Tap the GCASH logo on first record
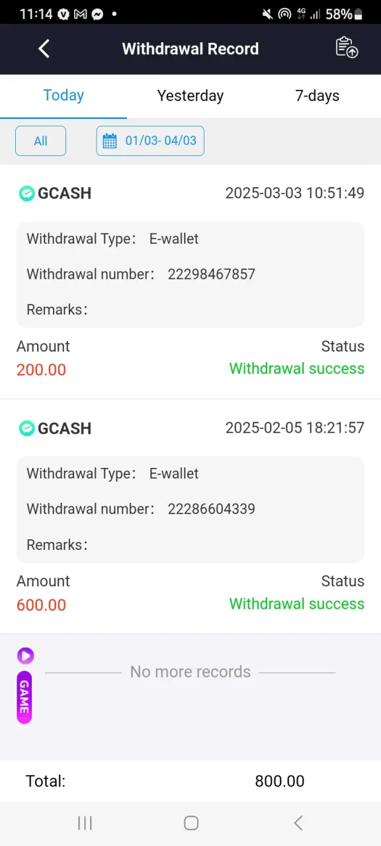The image size is (381, 846). 26,194
